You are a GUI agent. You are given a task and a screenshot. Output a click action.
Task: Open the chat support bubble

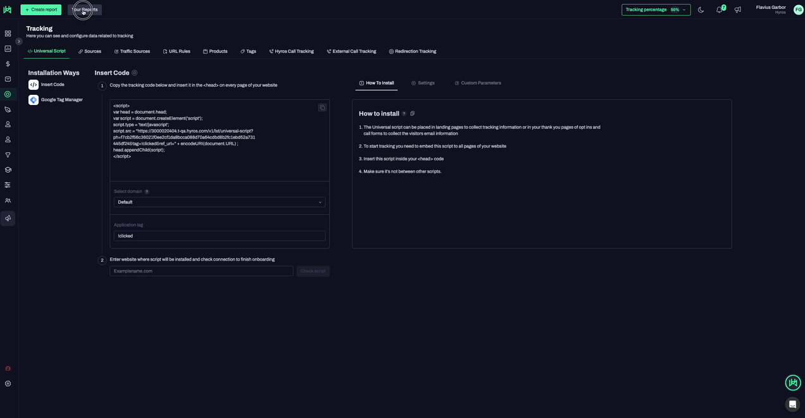coord(792,404)
